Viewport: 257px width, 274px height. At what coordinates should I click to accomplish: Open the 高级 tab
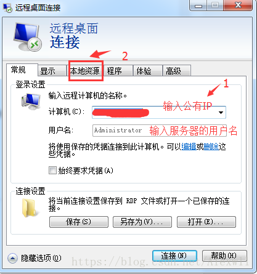[174, 71]
